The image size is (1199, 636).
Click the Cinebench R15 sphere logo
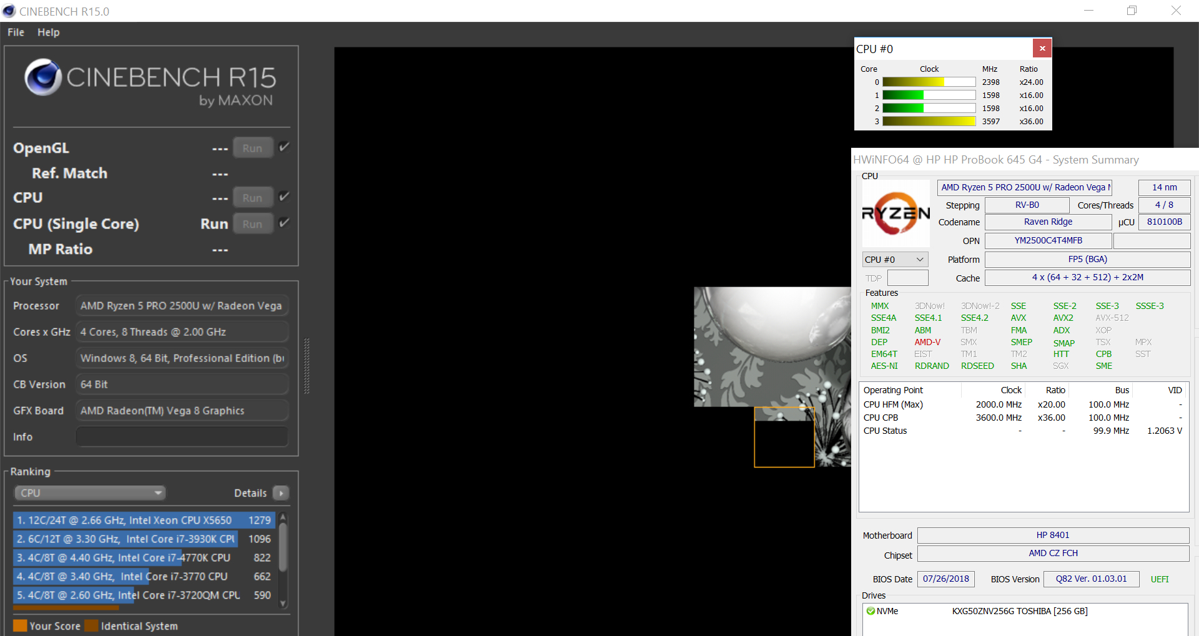(x=43, y=77)
